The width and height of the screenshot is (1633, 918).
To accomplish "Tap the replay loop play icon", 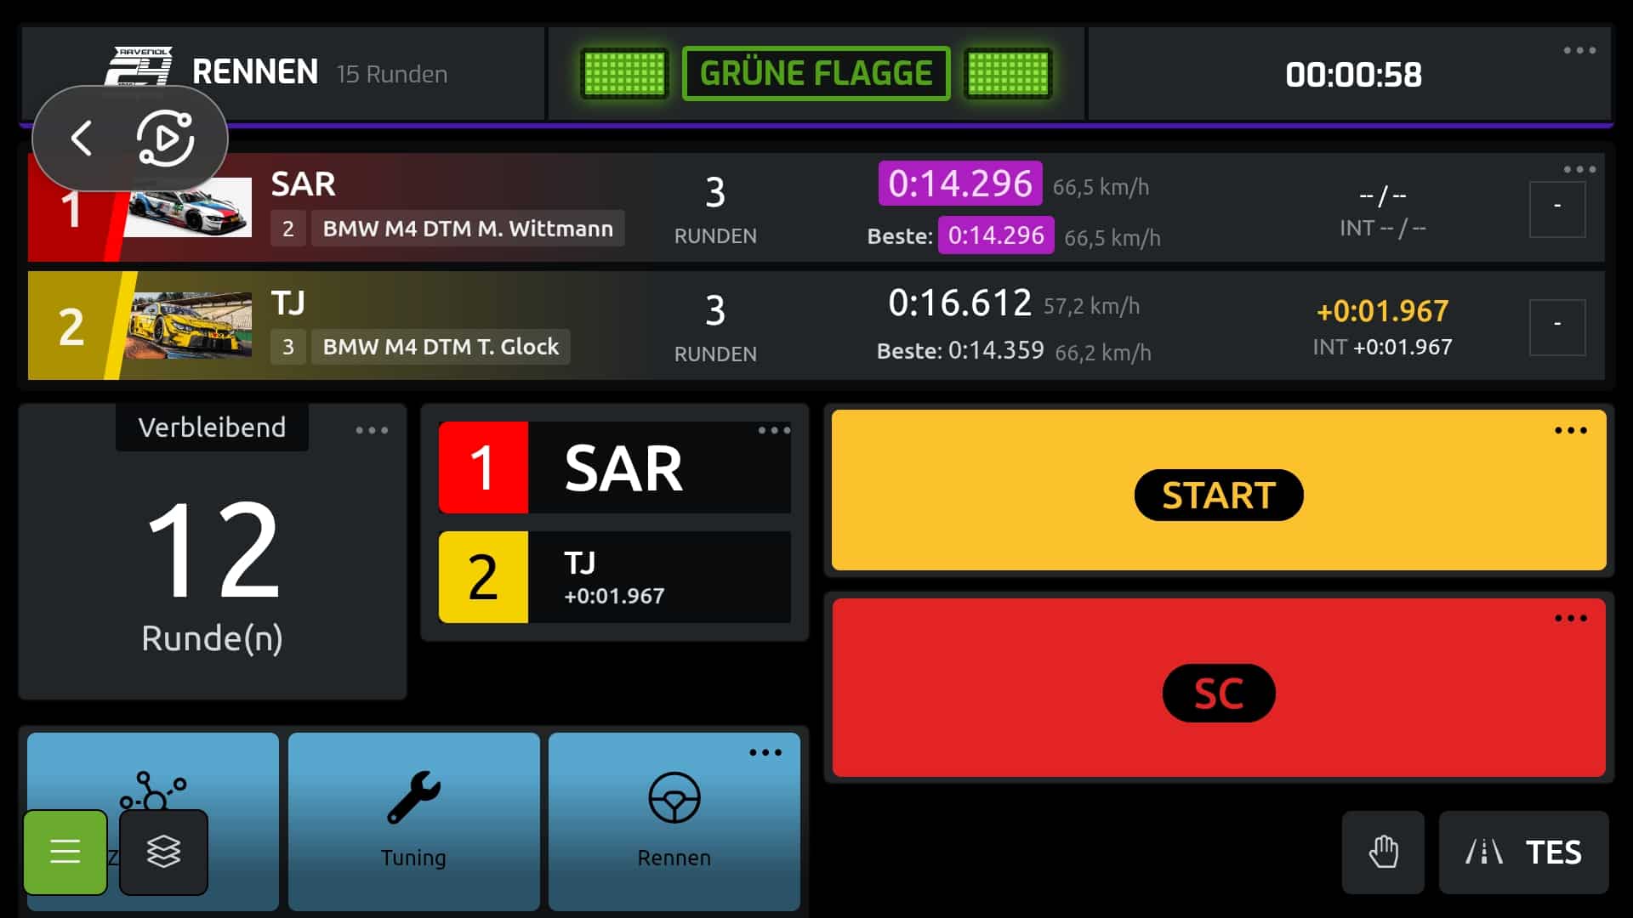I will tap(166, 138).
